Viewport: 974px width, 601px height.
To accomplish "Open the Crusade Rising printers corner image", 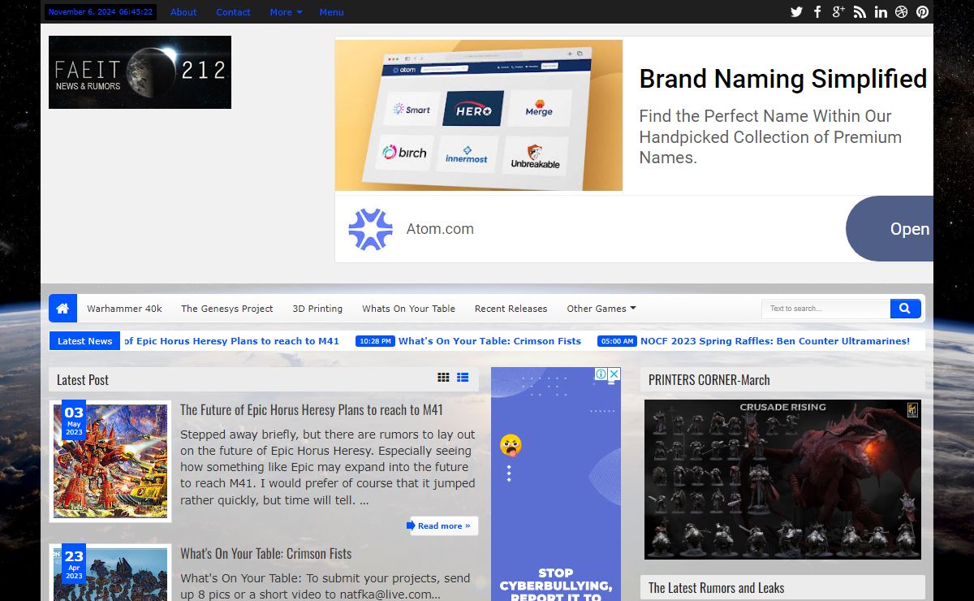I will tap(782, 479).
